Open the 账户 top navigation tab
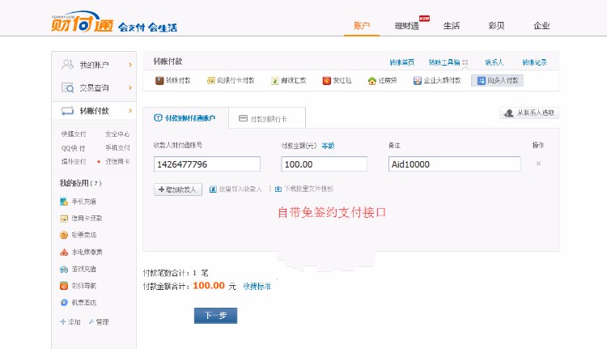Viewport: 607px width, 349px height. 362,26
